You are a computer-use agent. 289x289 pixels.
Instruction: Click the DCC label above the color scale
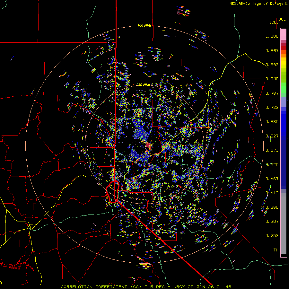[282, 19]
